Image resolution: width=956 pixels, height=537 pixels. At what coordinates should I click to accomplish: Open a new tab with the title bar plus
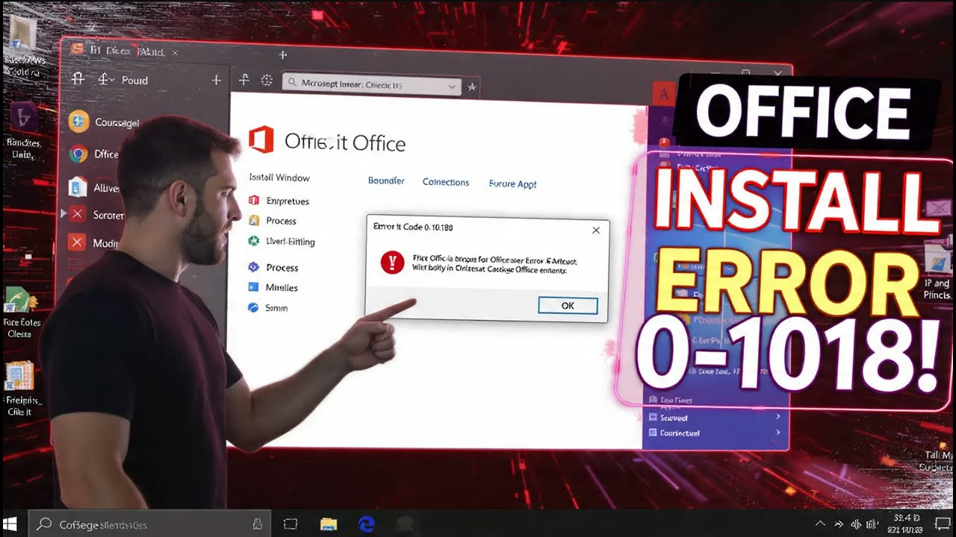(282, 55)
